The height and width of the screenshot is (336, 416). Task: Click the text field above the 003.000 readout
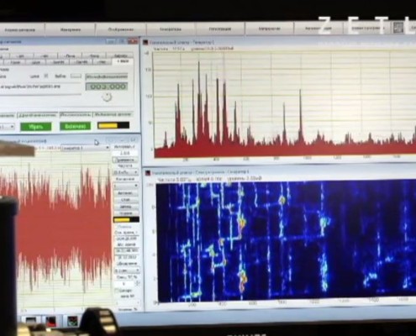coord(107,76)
